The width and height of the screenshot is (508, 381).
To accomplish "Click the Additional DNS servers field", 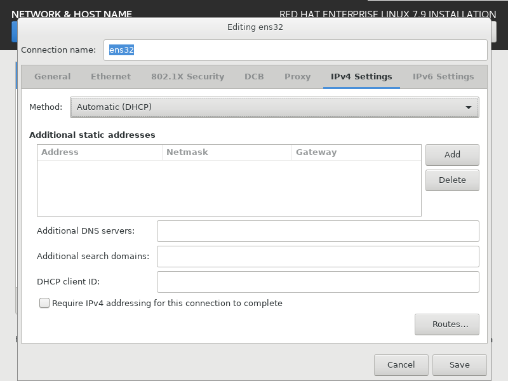I will coord(318,231).
